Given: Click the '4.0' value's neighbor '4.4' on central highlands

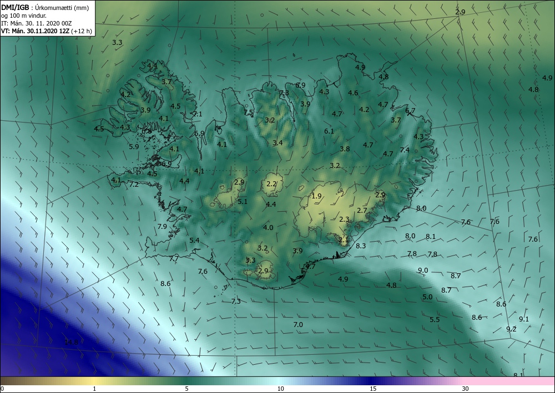Looking at the screenshot, I should tap(271, 205).
